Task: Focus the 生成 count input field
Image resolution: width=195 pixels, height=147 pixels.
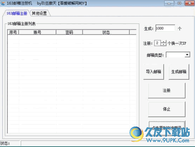Action: (165, 28)
